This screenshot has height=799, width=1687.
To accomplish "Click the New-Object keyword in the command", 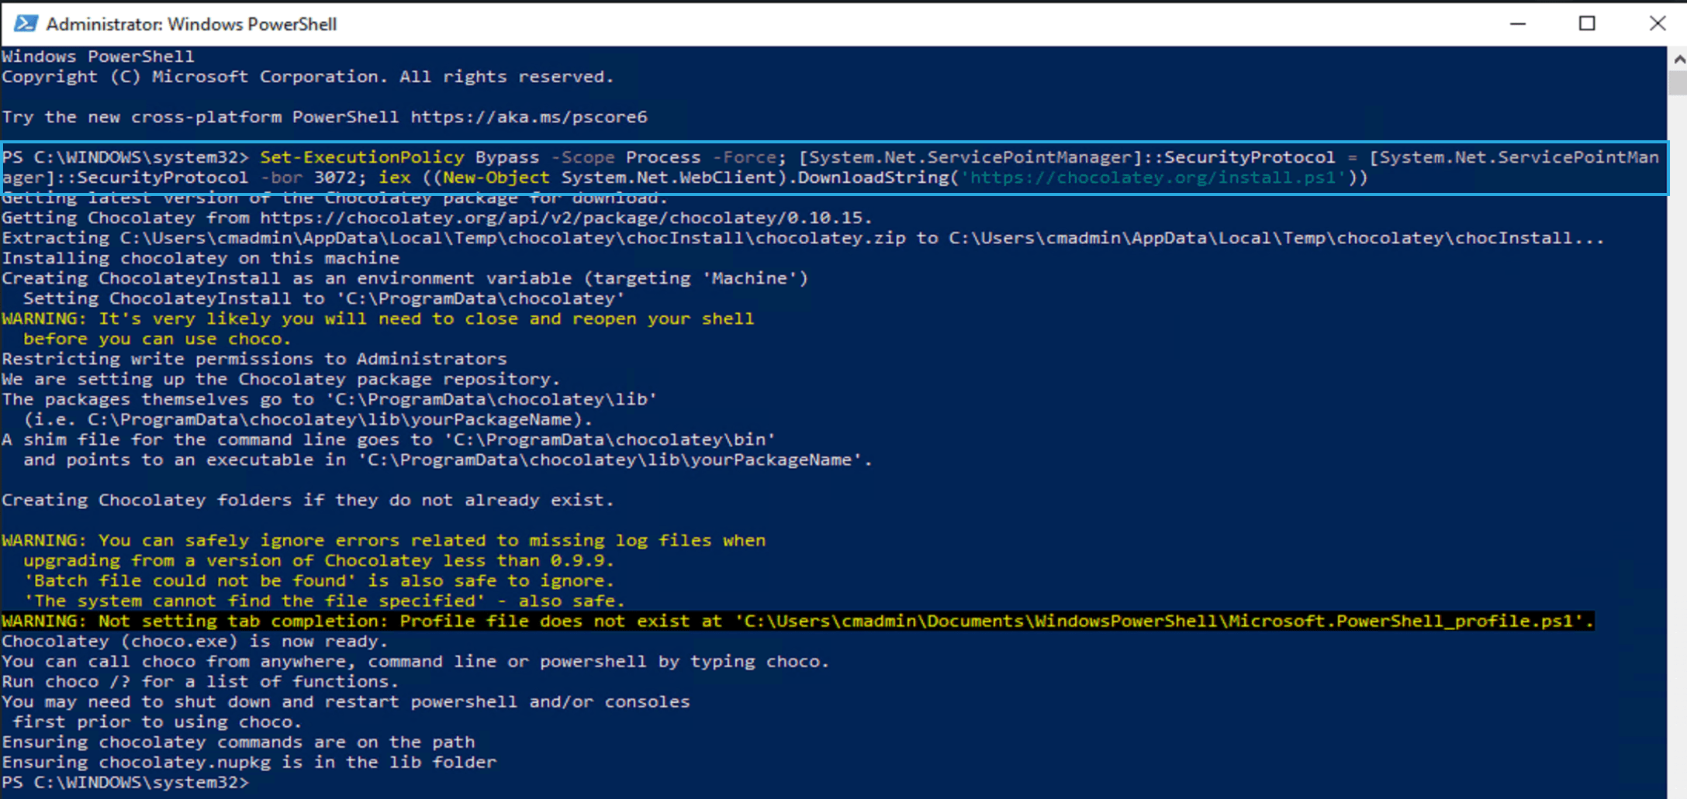I will pyautogui.click(x=496, y=177).
